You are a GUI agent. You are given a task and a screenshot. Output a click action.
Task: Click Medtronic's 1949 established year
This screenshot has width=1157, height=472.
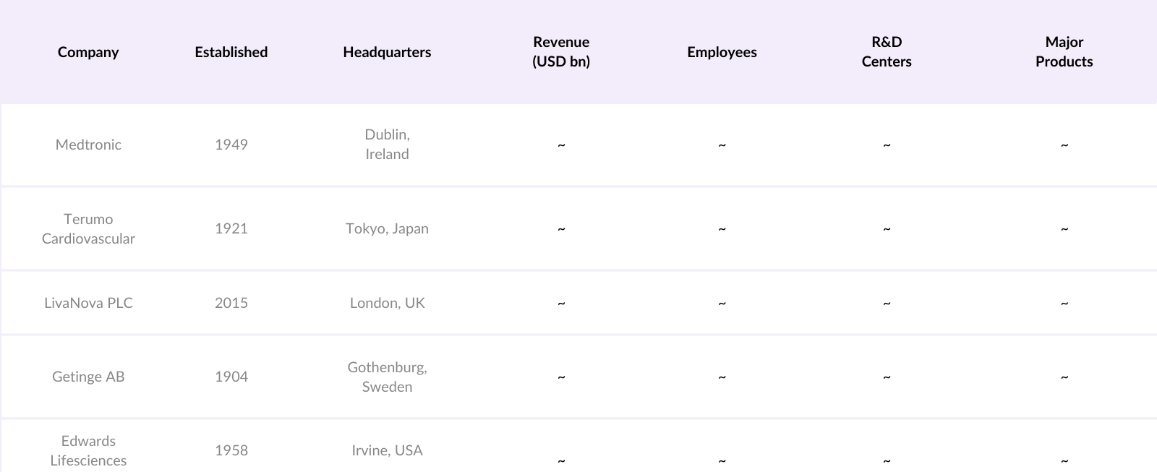pyautogui.click(x=231, y=145)
